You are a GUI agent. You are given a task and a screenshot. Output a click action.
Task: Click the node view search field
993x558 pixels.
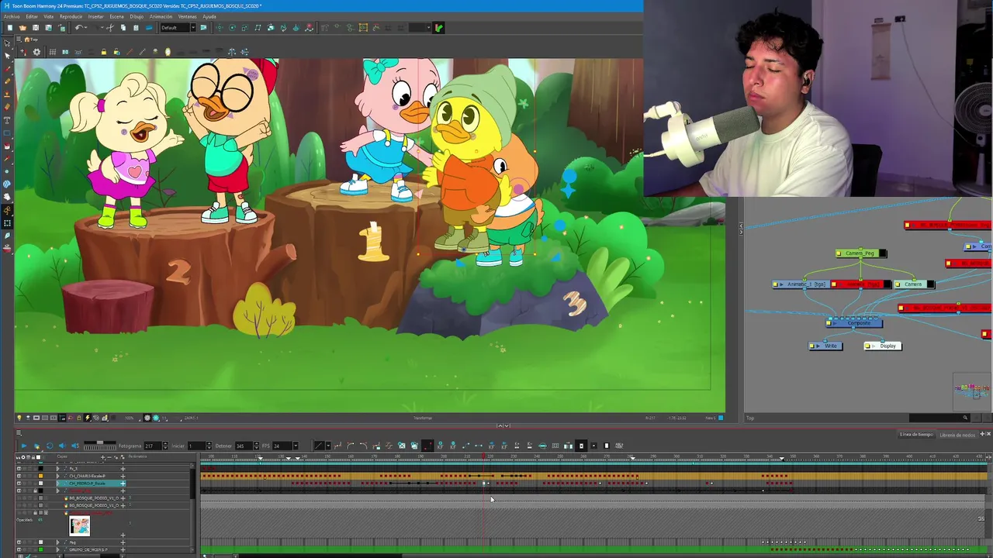pos(939,418)
